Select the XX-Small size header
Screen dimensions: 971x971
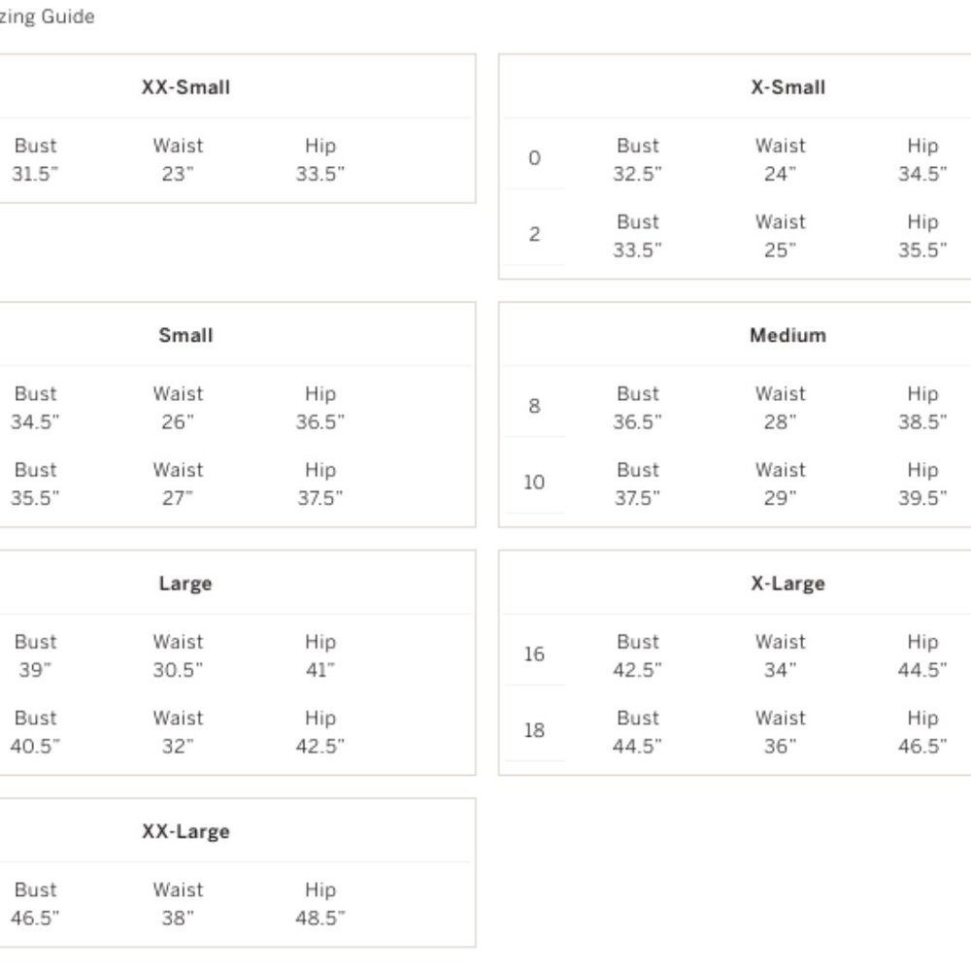coord(185,87)
